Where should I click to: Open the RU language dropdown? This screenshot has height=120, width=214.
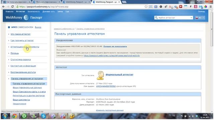(200, 18)
